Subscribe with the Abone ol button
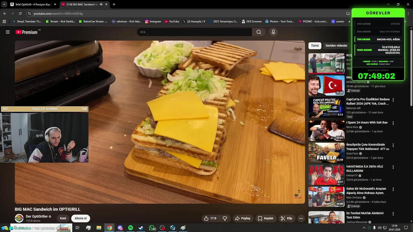The height and width of the screenshot is (232, 413). click(x=81, y=218)
